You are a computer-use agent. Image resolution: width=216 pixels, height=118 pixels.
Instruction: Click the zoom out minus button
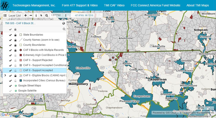tap(31, 15)
